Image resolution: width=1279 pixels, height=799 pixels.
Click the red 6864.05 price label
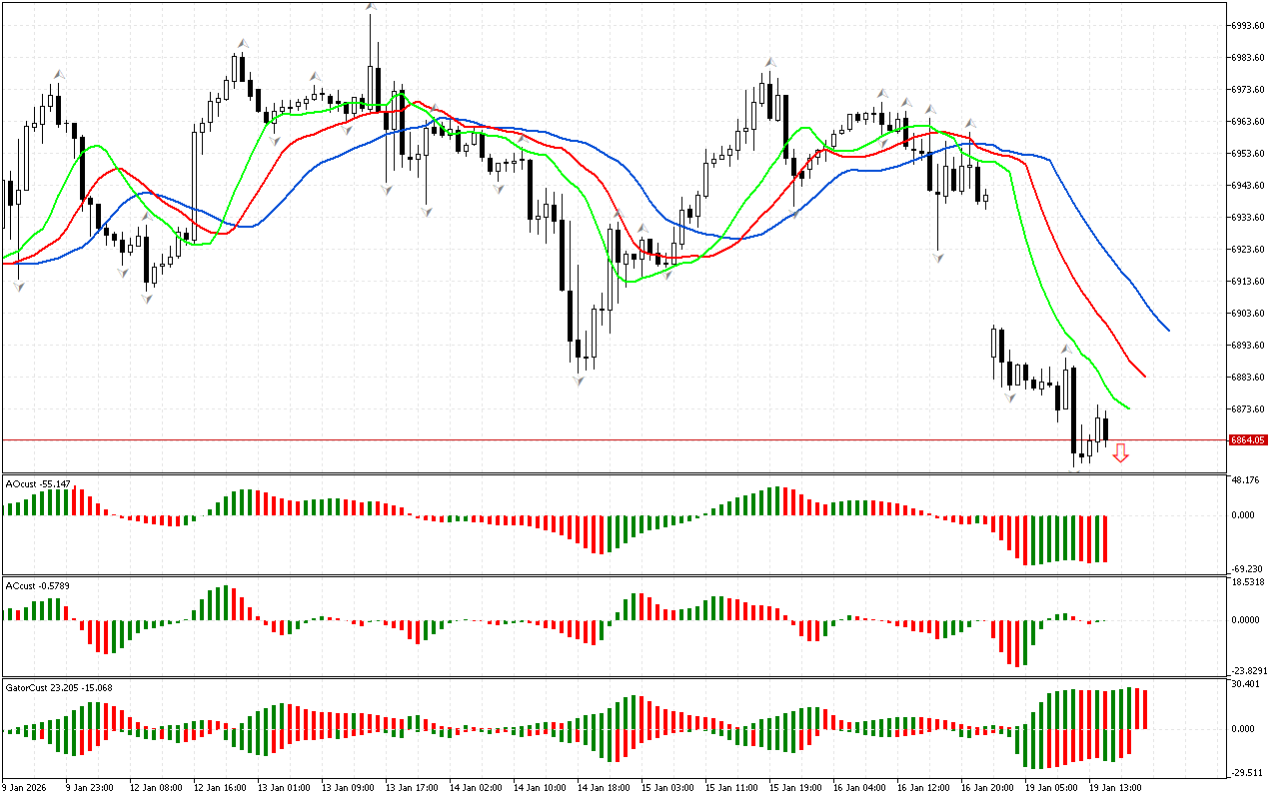tap(1248, 440)
